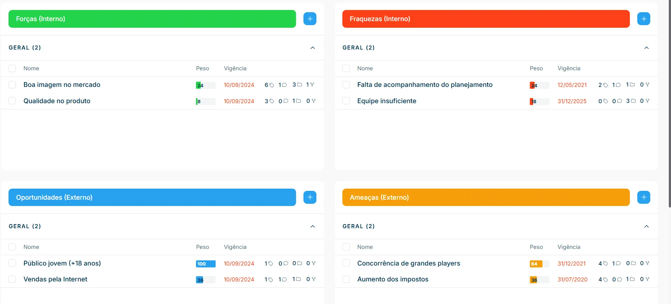Click Vigência date 31/12/2025

pos(572,101)
